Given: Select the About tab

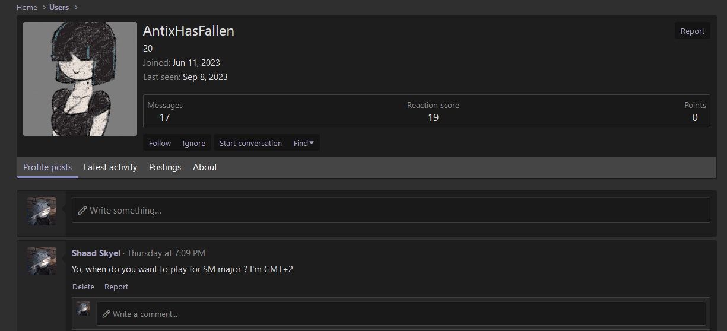Looking at the screenshot, I should (x=205, y=167).
